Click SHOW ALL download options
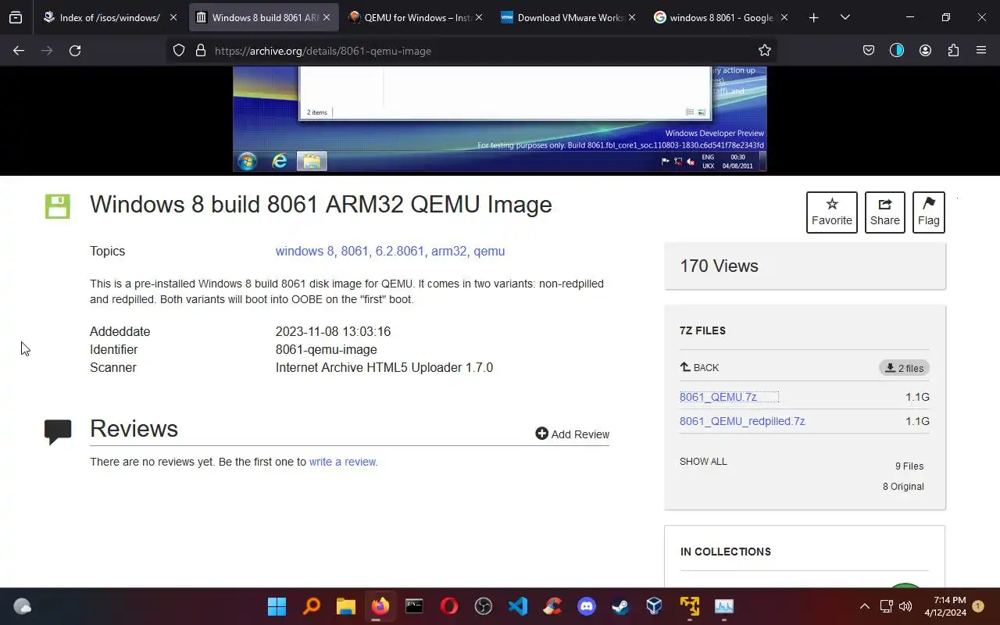Viewport: 1000px width, 625px height. [703, 462]
